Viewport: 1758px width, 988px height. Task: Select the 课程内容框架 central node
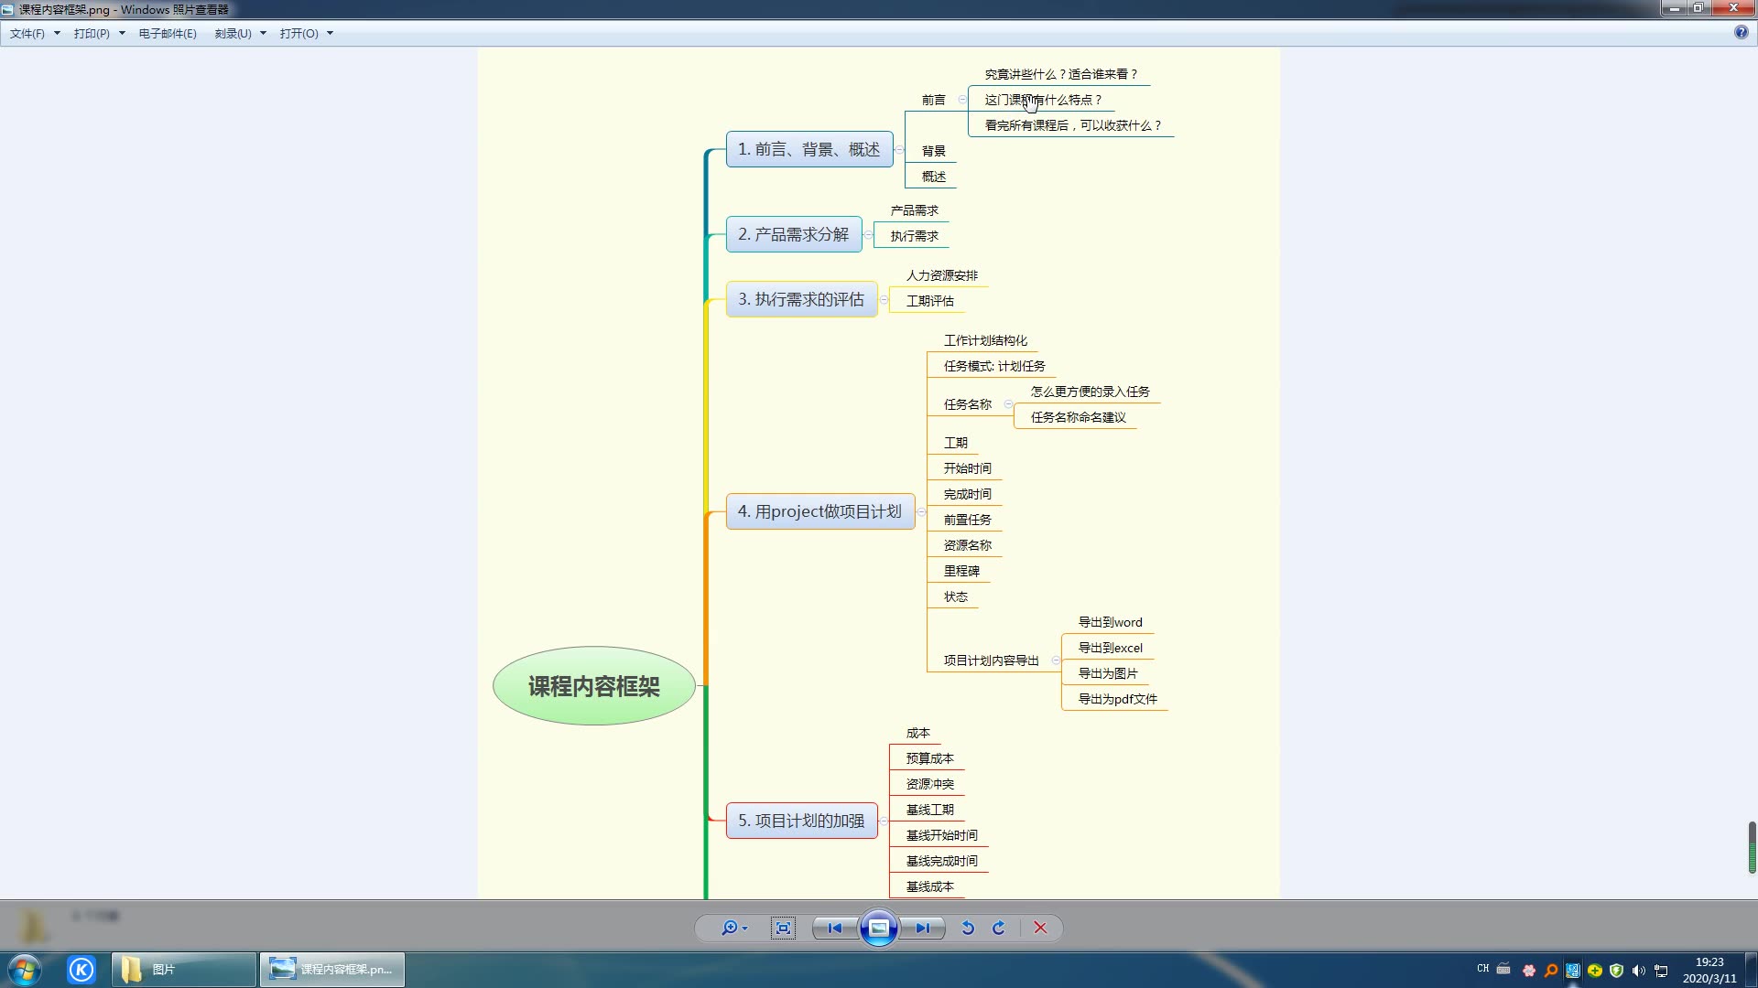click(x=594, y=685)
